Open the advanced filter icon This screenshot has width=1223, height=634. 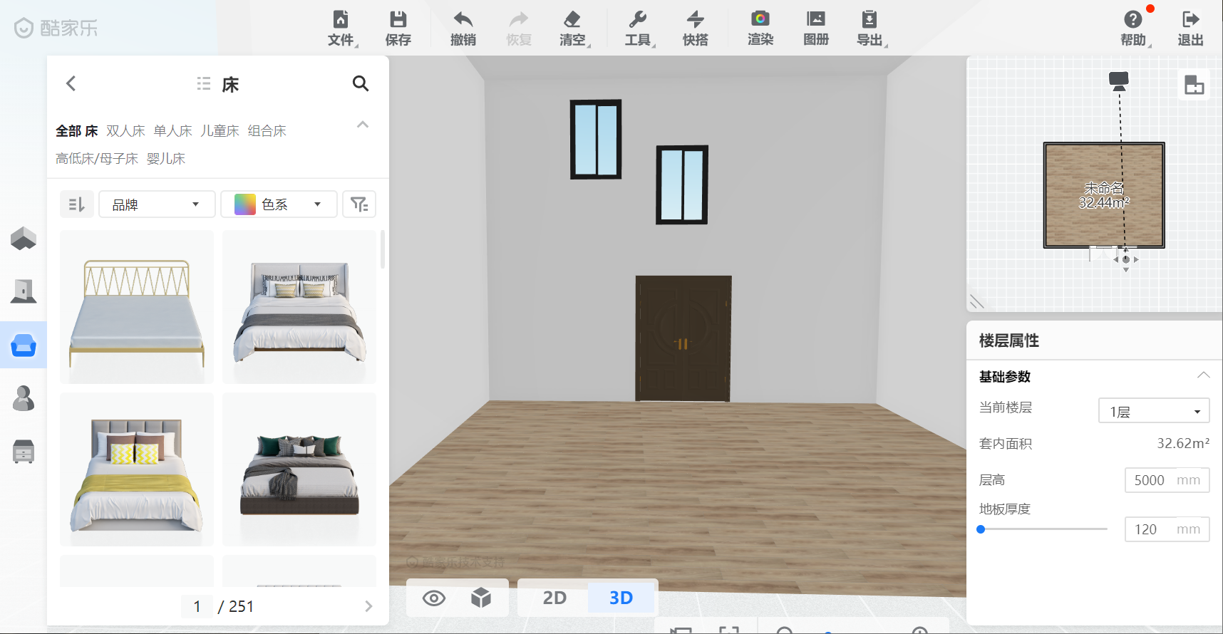tap(359, 204)
